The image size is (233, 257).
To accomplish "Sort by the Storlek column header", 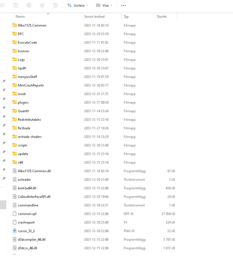I will (x=161, y=16).
